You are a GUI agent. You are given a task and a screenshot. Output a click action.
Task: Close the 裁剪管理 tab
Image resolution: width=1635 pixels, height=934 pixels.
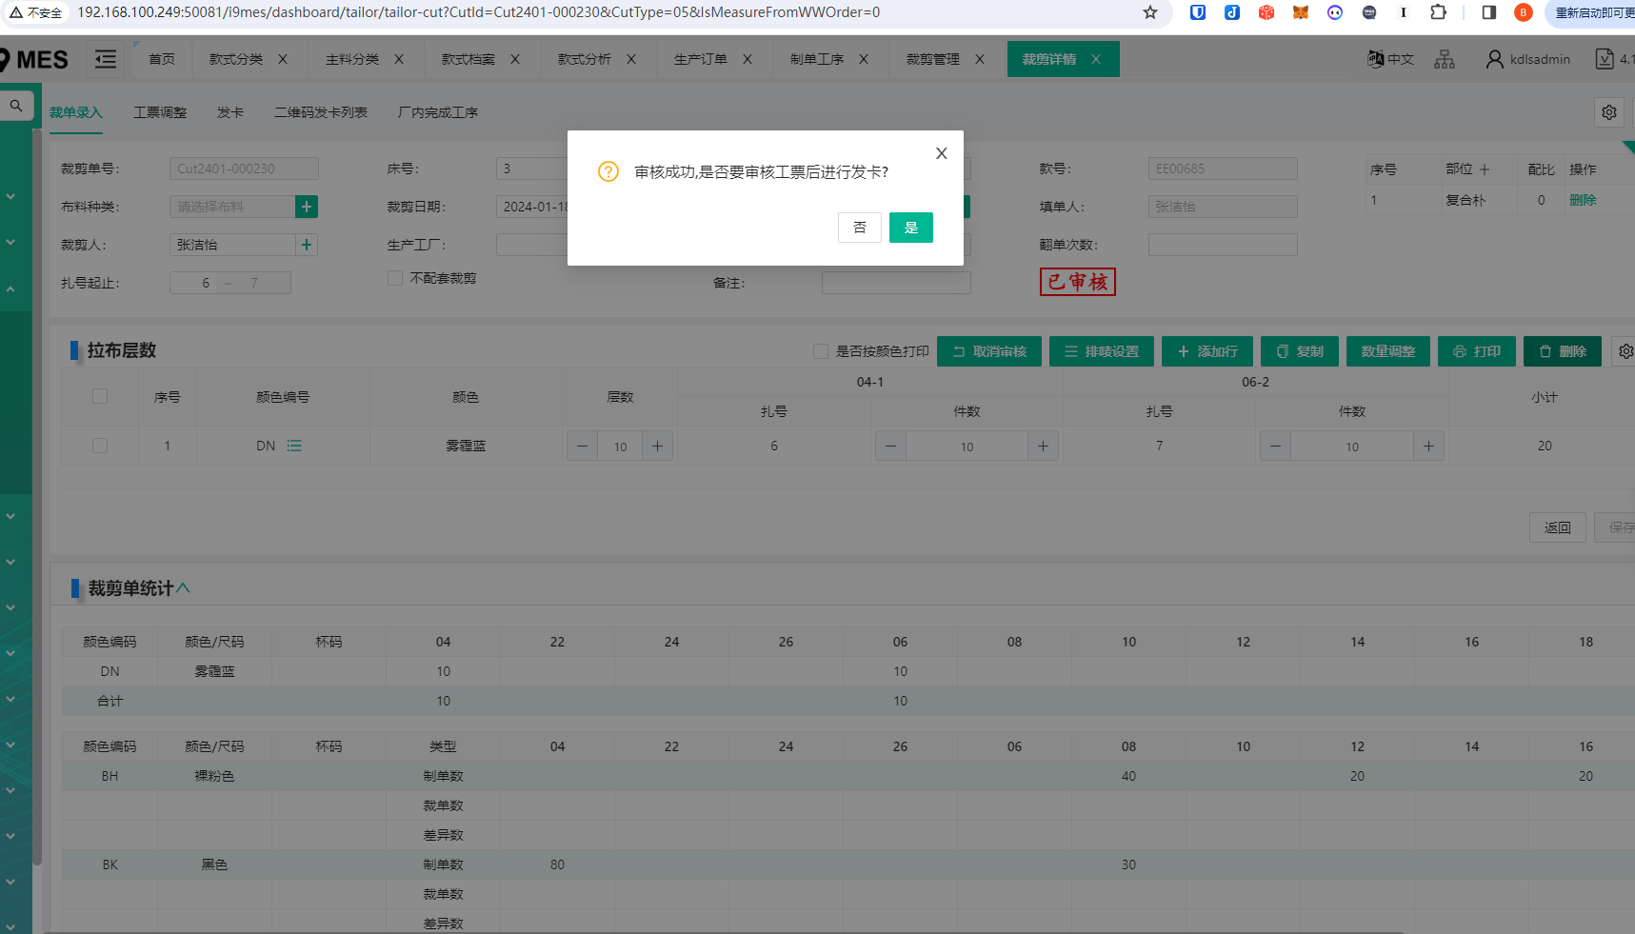pyautogui.click(x=980, y=59)
